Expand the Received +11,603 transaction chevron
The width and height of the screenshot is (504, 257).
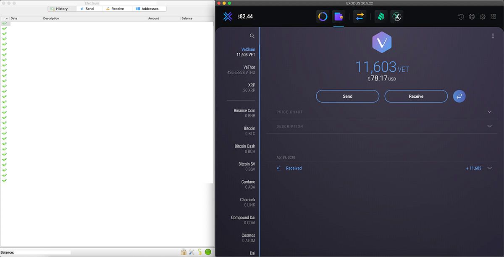[x=489, y=168]
